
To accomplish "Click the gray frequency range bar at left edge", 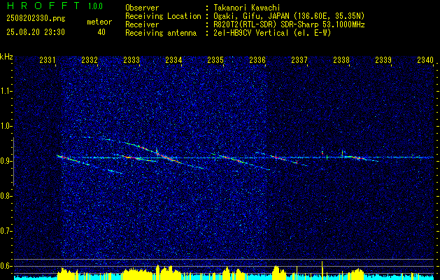I will [x=13, y=162].
